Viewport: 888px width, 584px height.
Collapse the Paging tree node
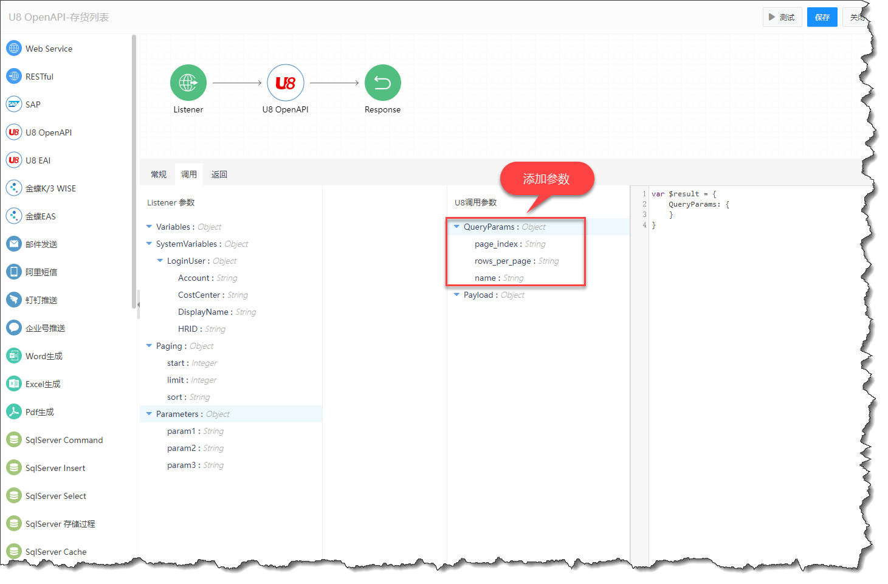click(x=149, y=346)
